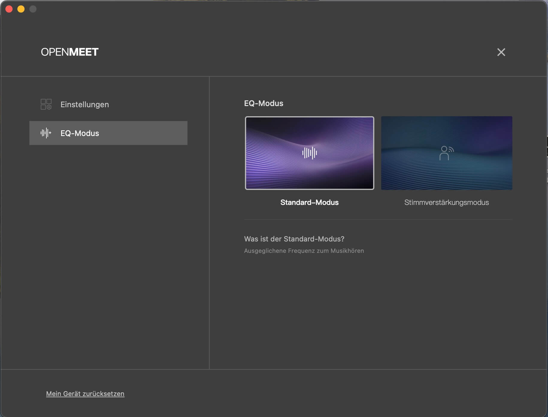Click the Was ist der Standard-Modus? heading

point(294,239)
